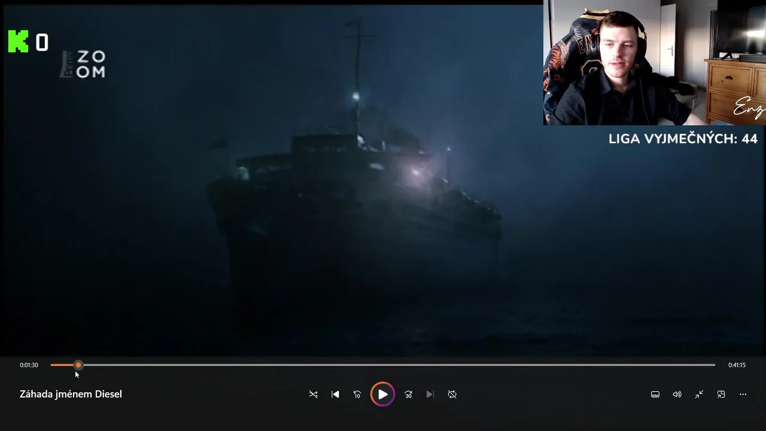Open subtitles and captions menu
This screenshot has width=766, height=431.
click(655, 394)
